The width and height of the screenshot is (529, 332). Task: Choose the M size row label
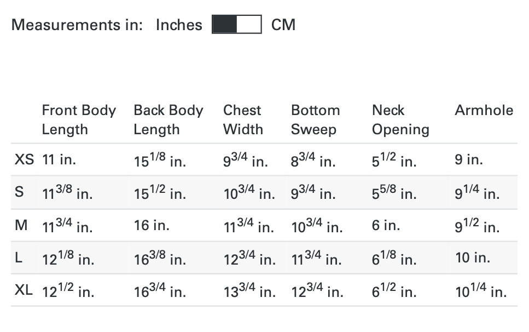pos(21,225)
